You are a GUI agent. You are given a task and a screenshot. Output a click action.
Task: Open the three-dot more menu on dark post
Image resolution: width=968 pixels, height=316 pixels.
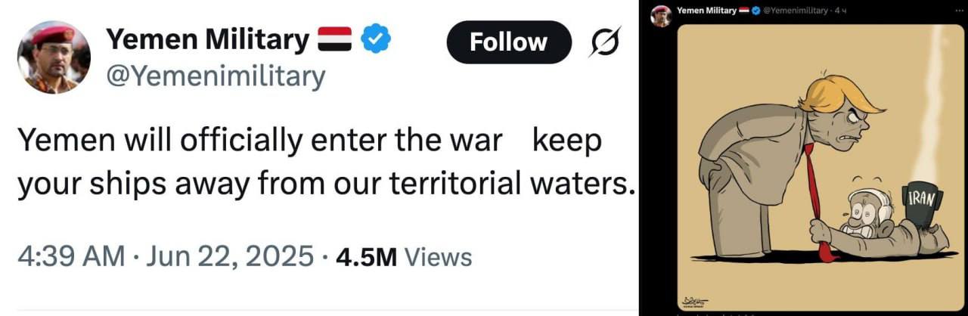(960, 10)
